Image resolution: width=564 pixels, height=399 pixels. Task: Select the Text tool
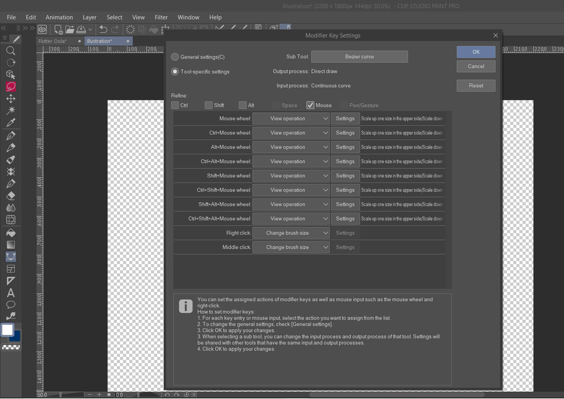(x=11, y=293)
